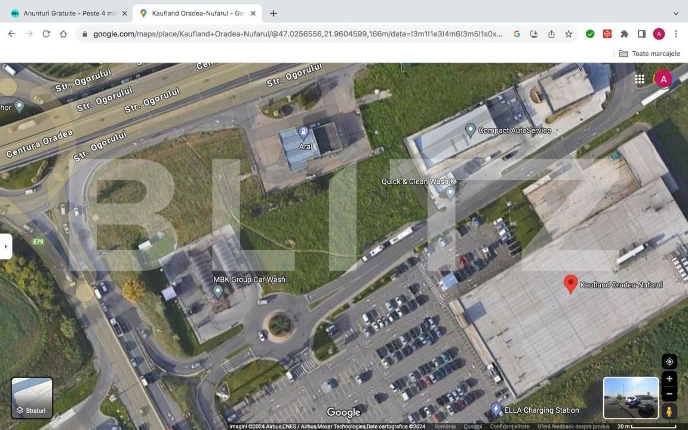
Task: Click the România footer link
Action: [445, 426]
